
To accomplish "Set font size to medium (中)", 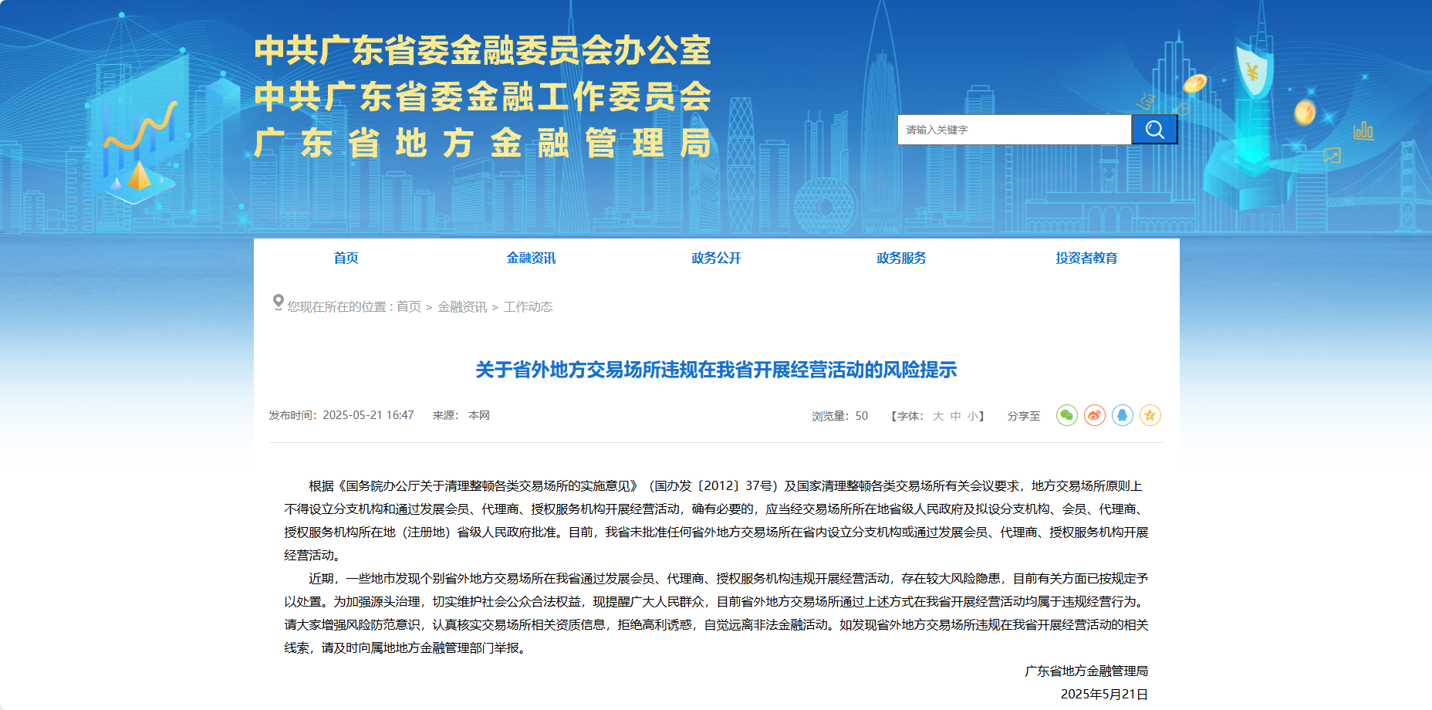I will point(955,416).
